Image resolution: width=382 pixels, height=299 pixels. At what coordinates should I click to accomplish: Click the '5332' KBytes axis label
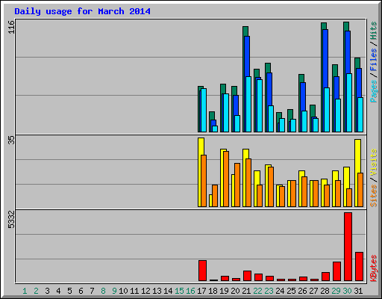click(x=11, y=219)
